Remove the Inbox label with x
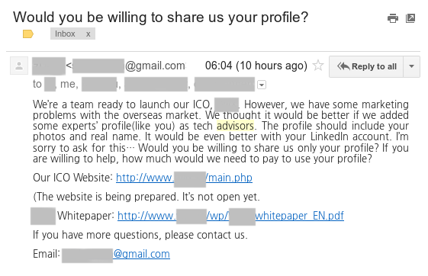This screenshot has height=276, width=428. (x=88, y=34)
